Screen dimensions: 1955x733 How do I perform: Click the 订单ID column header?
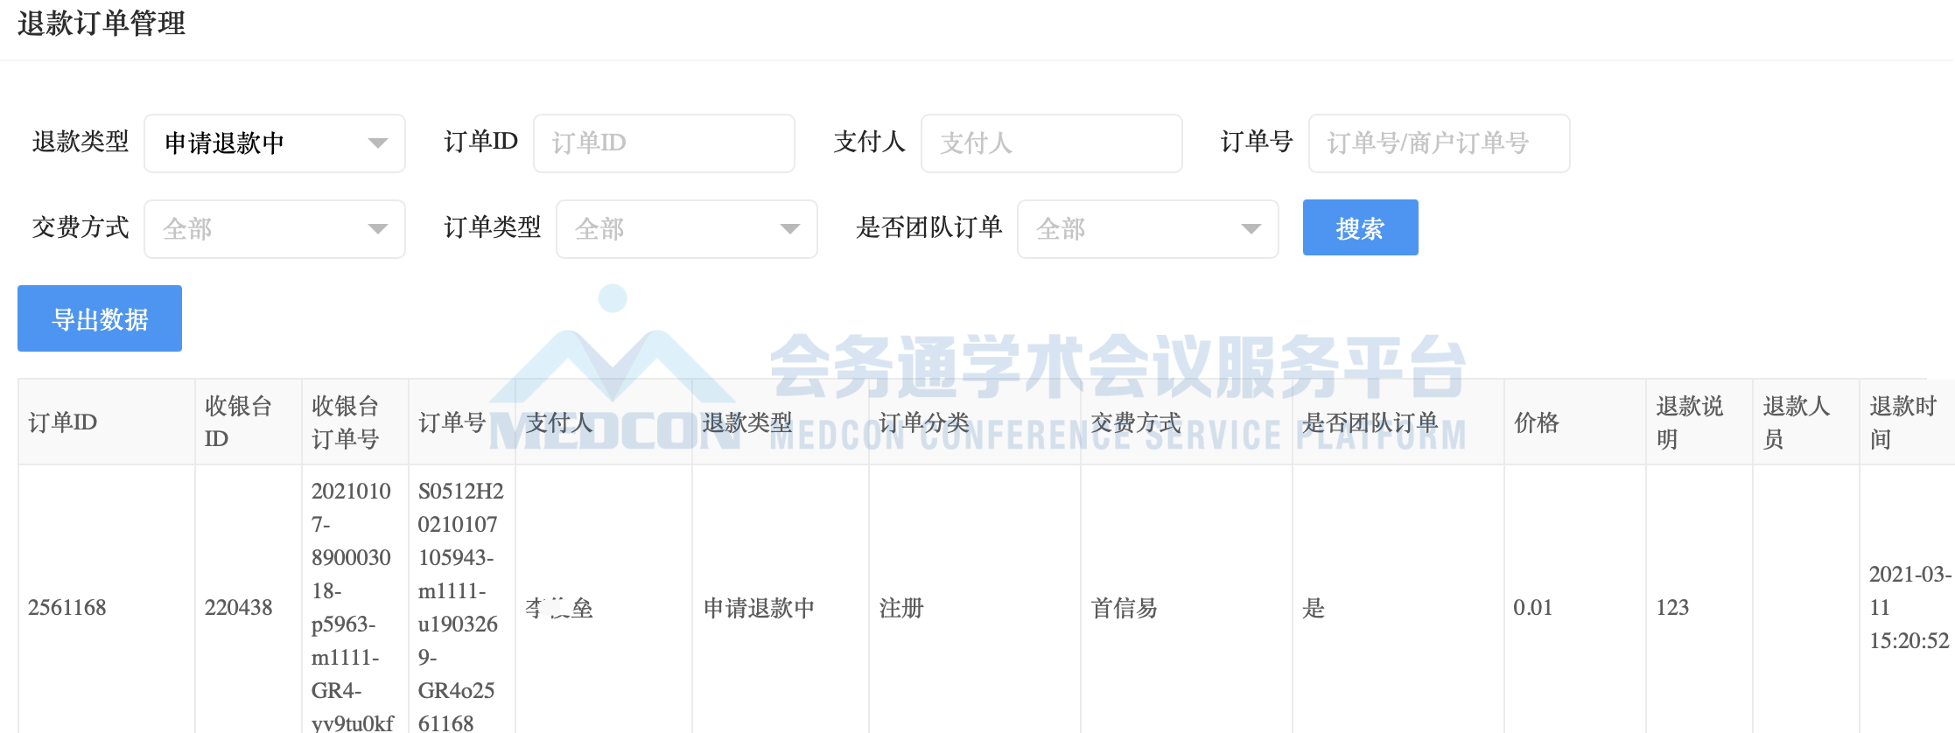coord(63,422)
